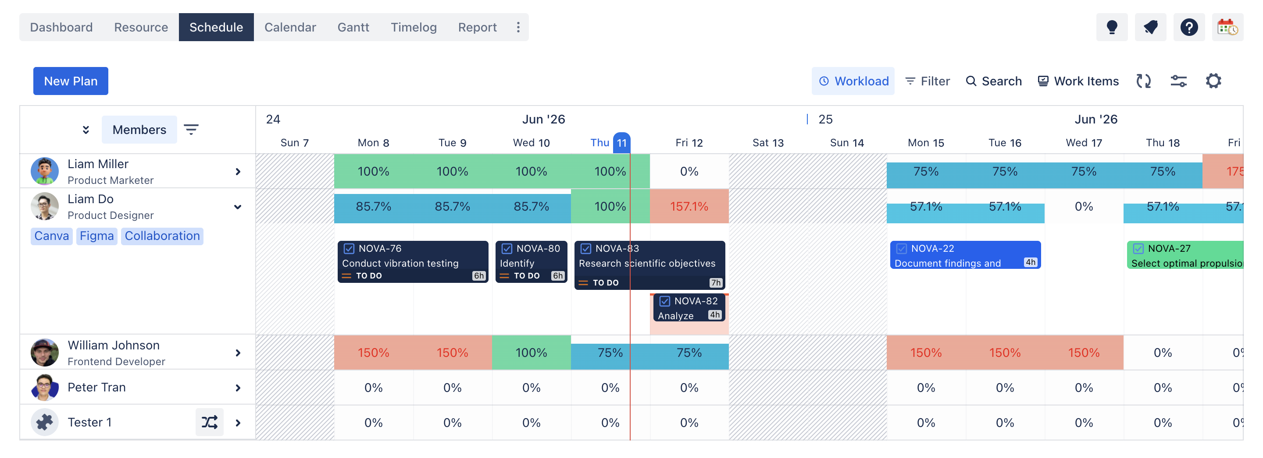Open the Timelog tab
1263x458 pixels.
pyautogui.click(x=413, y=28)
